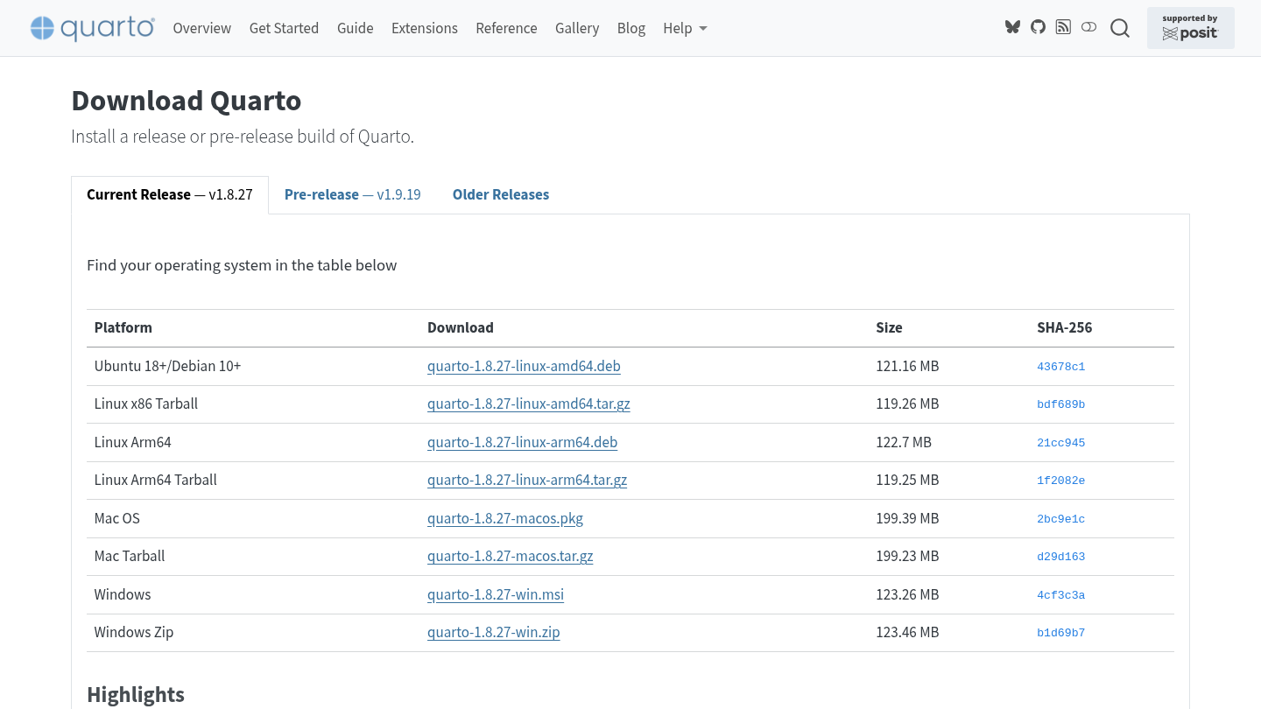
Task: Open the Quarto GitHub repository icon
Action: (1038, 27)
